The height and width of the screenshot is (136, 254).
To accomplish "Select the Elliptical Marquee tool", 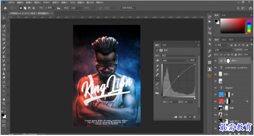I will 4,22.
